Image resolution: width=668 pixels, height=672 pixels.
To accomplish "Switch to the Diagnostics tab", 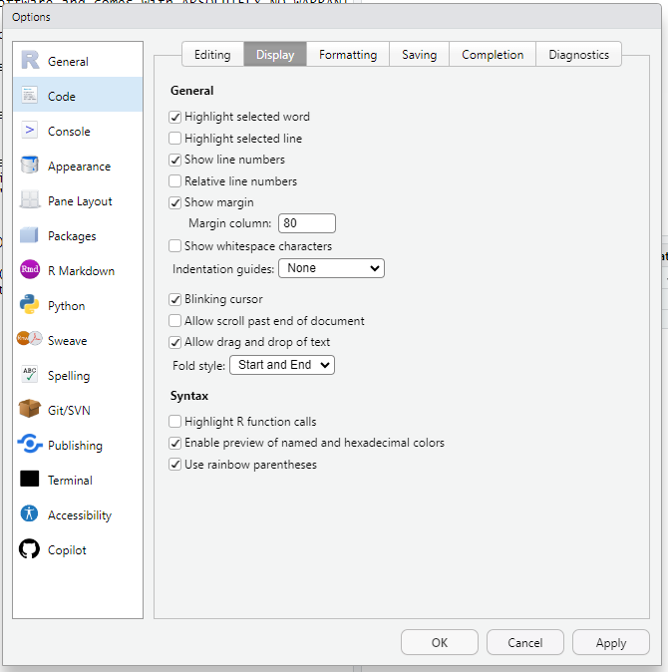I will (x=578, y=55).
